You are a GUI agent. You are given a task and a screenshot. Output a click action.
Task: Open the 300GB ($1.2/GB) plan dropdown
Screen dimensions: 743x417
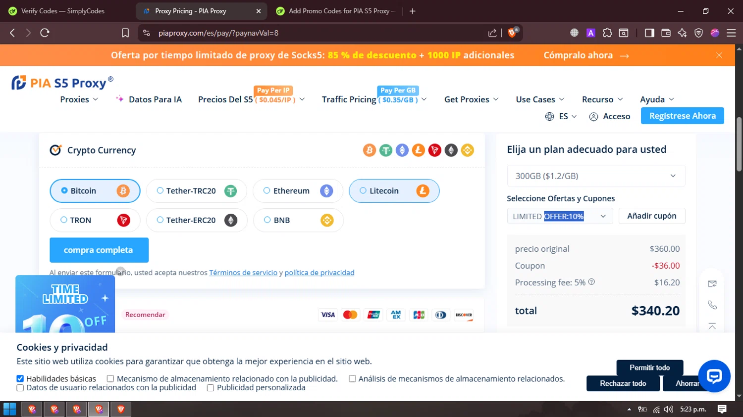pos(596,176)
